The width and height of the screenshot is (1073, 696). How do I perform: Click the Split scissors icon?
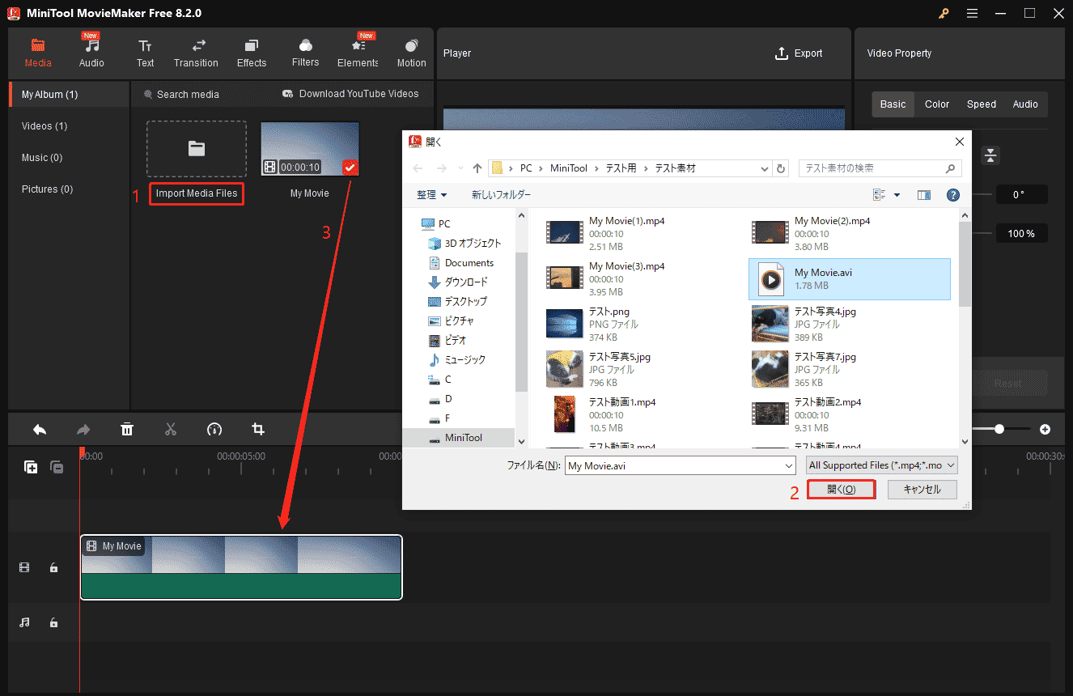[x=170, y=429]
